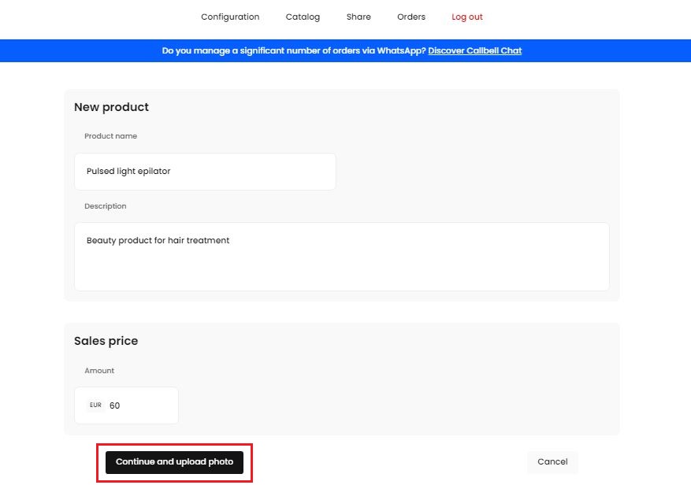Go to the Catalog page
The width and height of the screenshot is (691, 485).
(x=303, y=17)
